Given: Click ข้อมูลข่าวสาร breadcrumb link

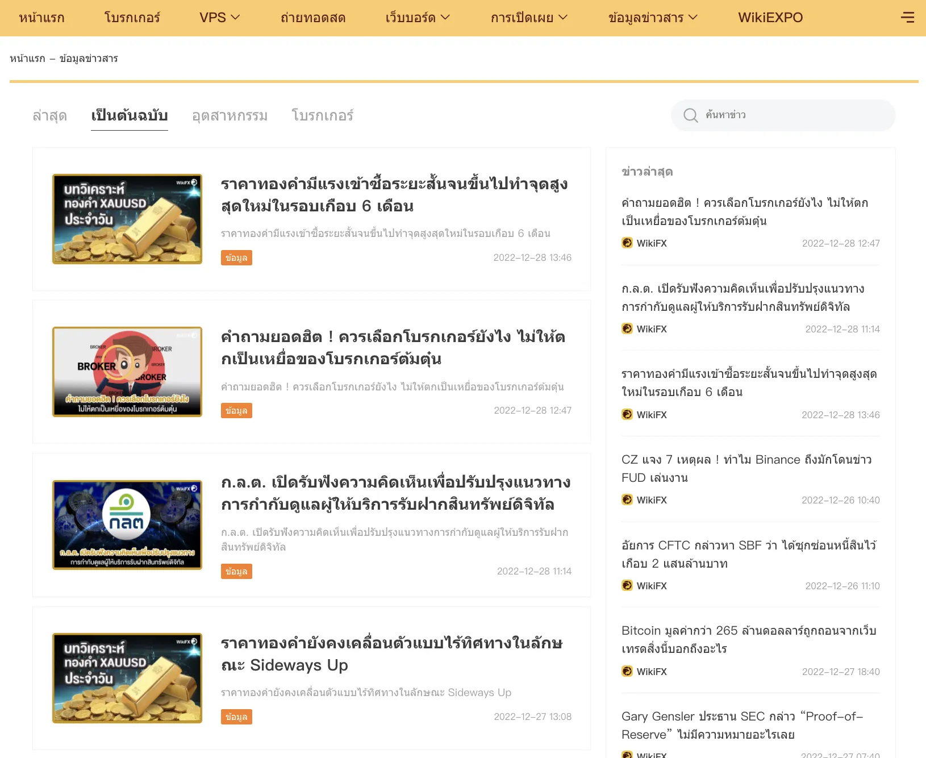Looking at the screenshot, I should point(89,59).
